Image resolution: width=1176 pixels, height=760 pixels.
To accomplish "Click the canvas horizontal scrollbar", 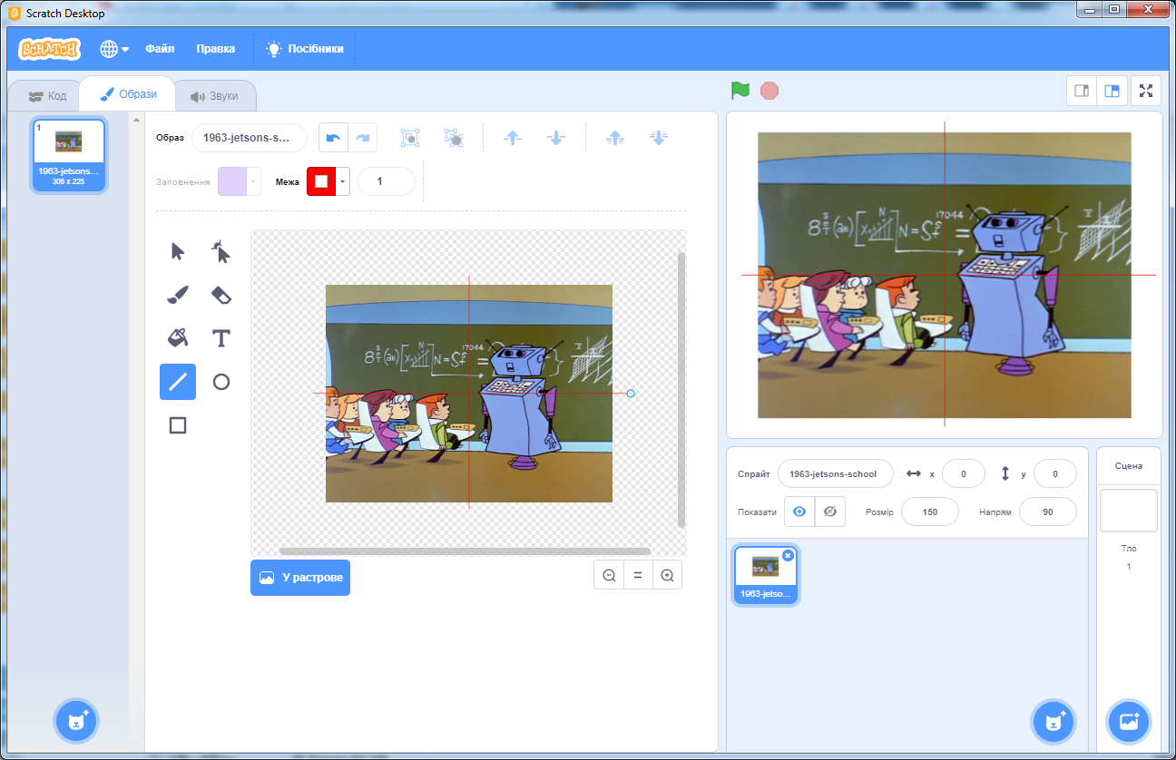I will click(465, 551).
